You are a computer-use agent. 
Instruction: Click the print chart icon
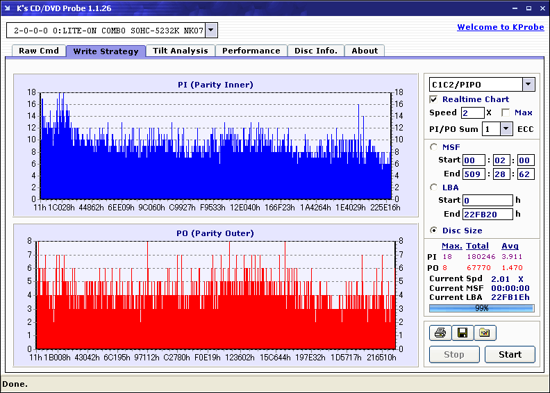pos(440,333)
